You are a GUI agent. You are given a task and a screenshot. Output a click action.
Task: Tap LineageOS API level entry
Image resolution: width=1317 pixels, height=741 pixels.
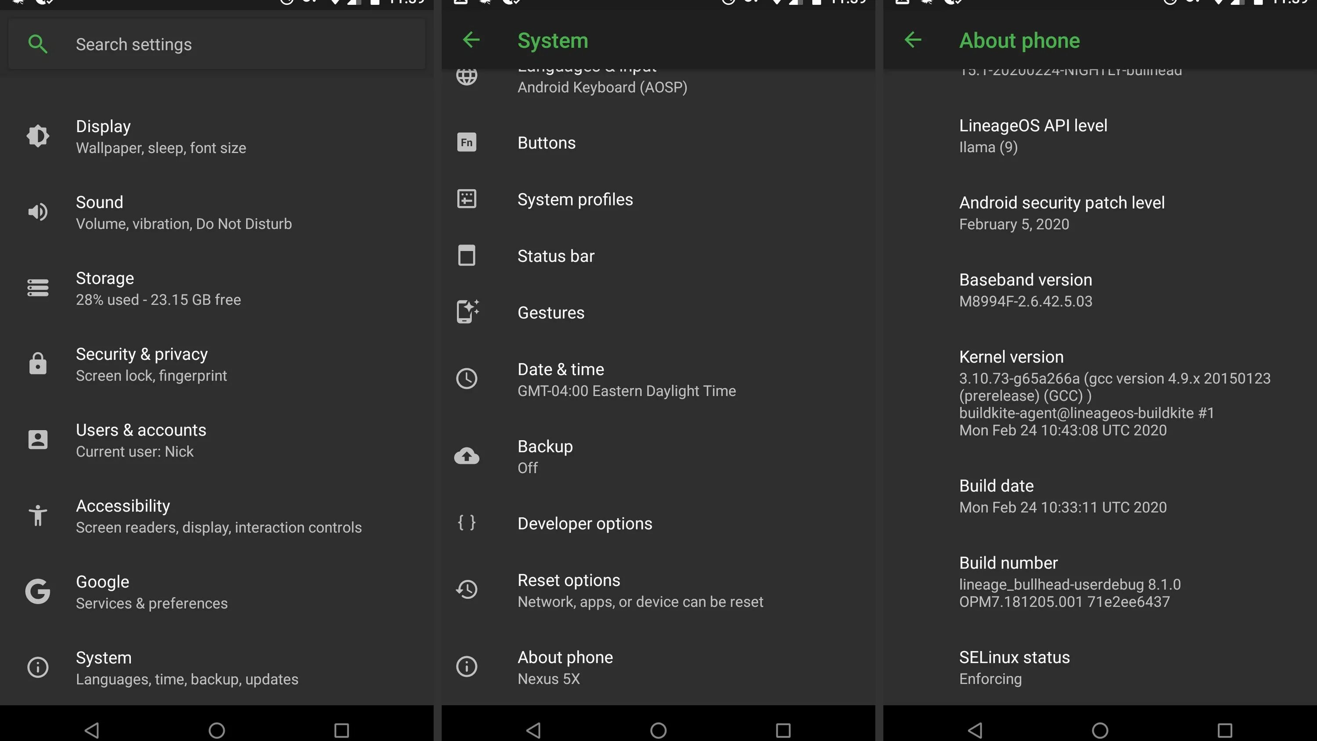(x=1100, y=136)
